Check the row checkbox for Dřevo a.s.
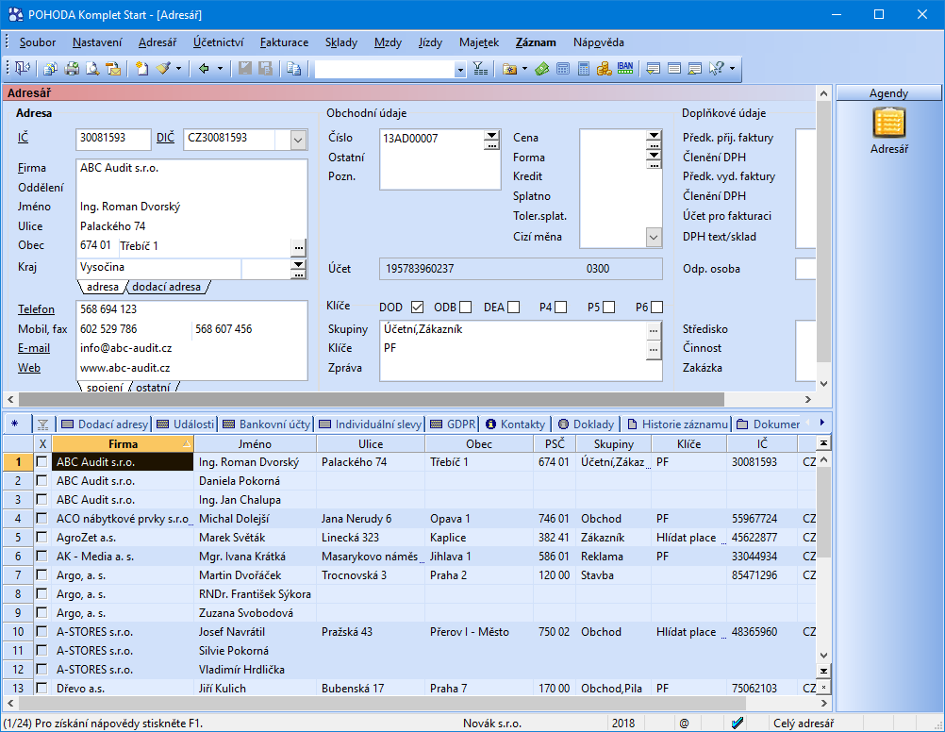 (41, 688)
